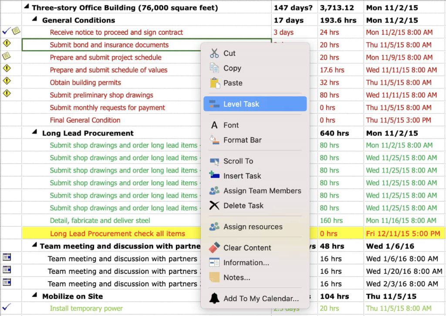
Task: Click the Assign Team Members people icon
Action: 215,191
